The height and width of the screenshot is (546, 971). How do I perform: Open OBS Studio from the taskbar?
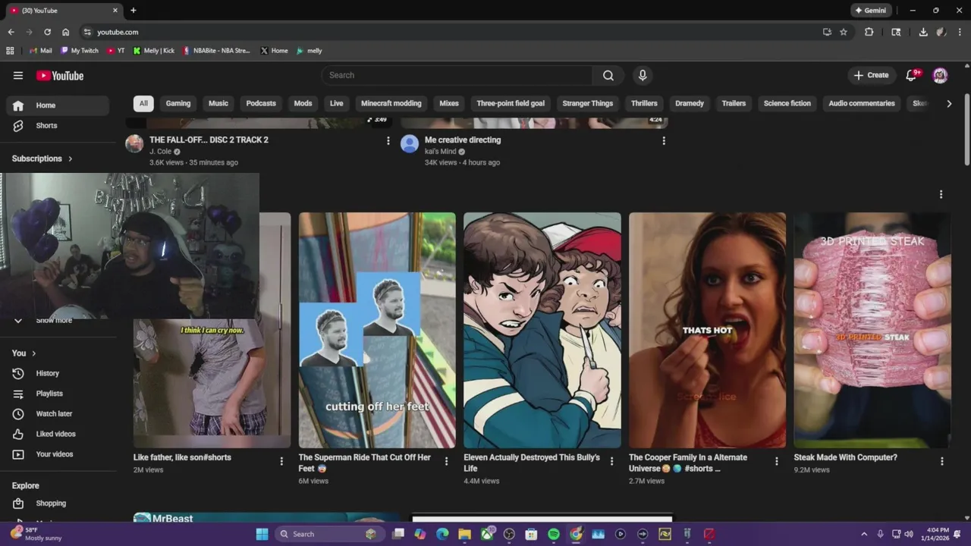[509, 534]
